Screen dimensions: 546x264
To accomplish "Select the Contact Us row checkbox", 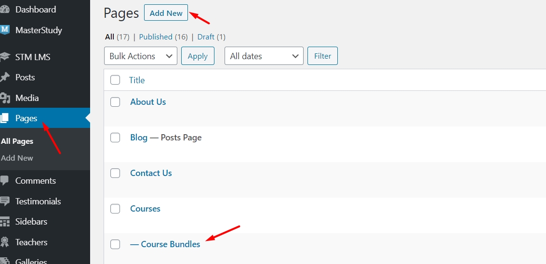I will (x=115, y=173).
